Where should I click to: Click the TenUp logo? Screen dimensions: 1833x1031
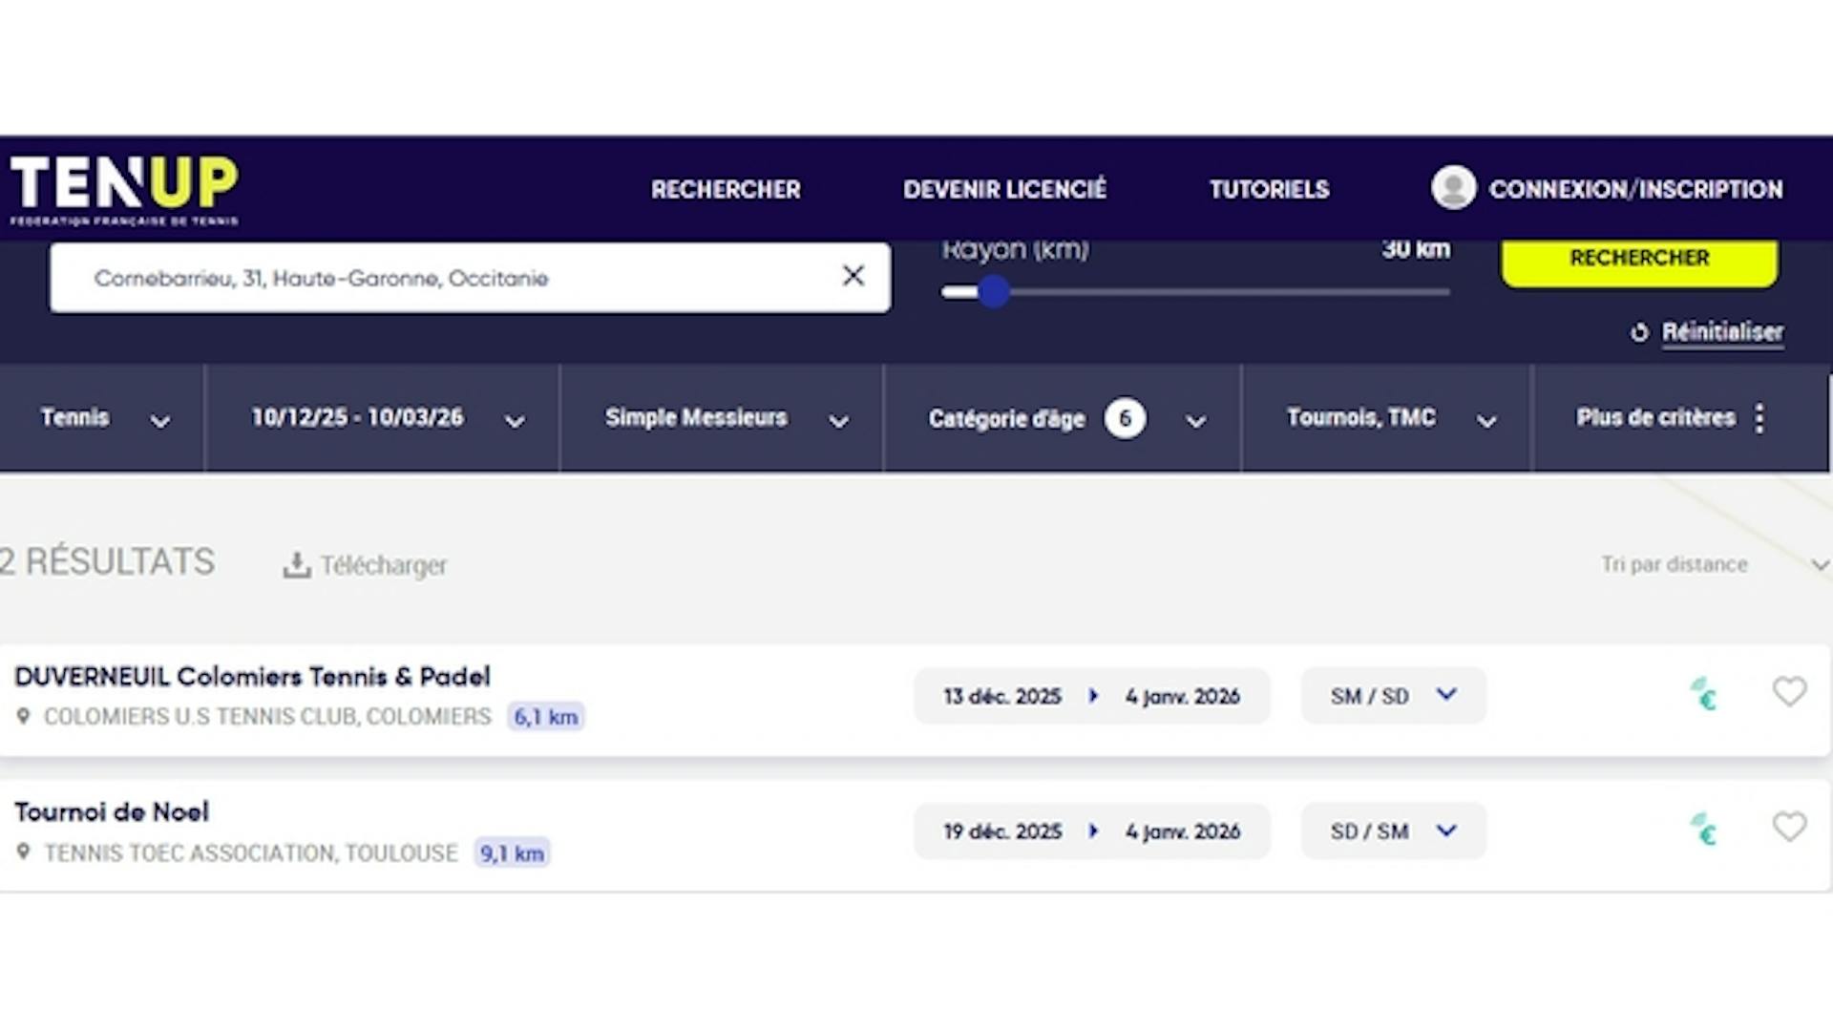coord(124,188)
